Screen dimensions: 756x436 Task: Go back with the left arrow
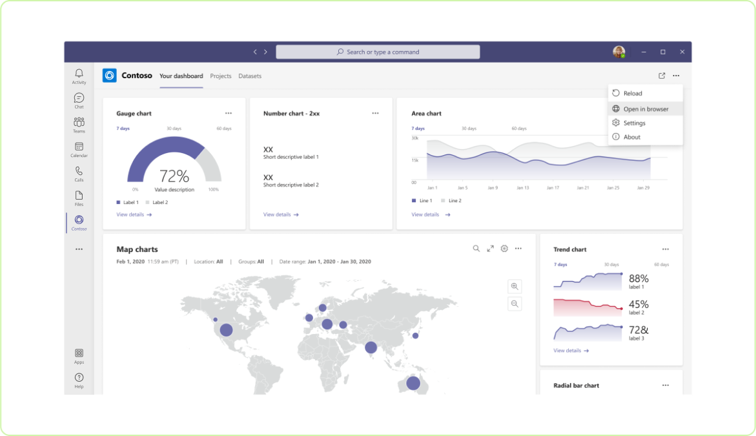pos(255,52)
